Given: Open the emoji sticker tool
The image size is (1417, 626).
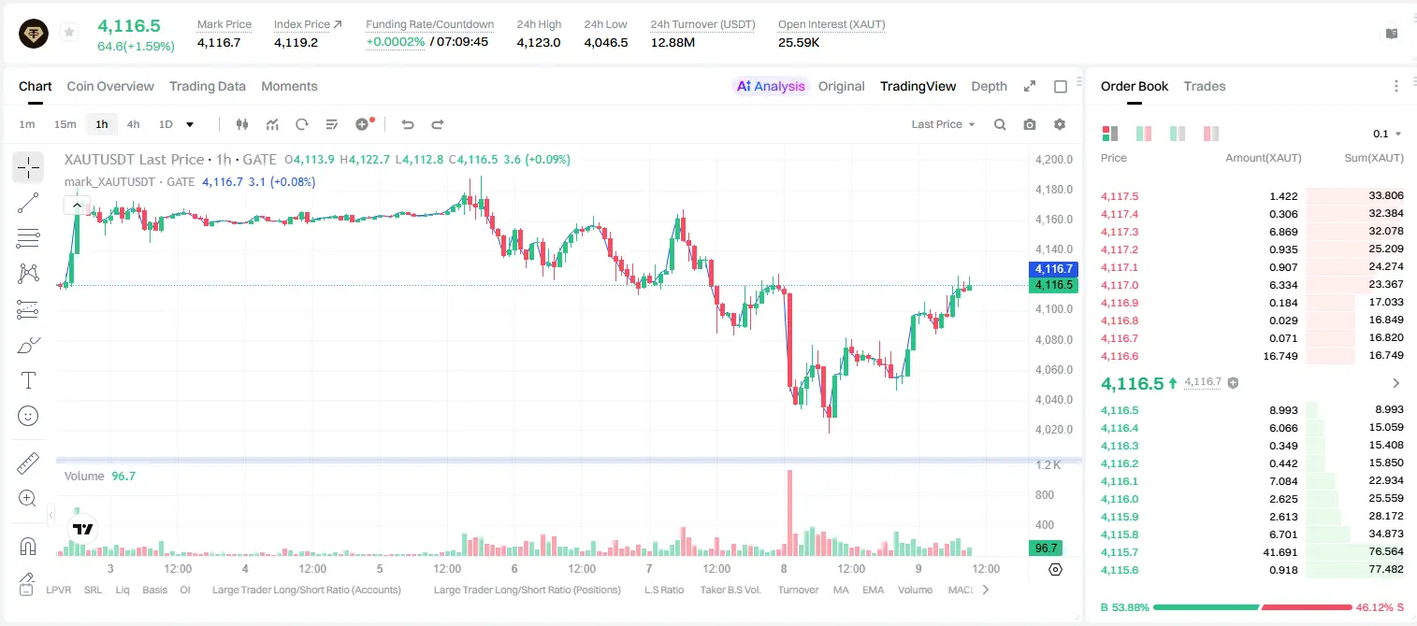Looking at the screenshot, I should tap(28, 416).
